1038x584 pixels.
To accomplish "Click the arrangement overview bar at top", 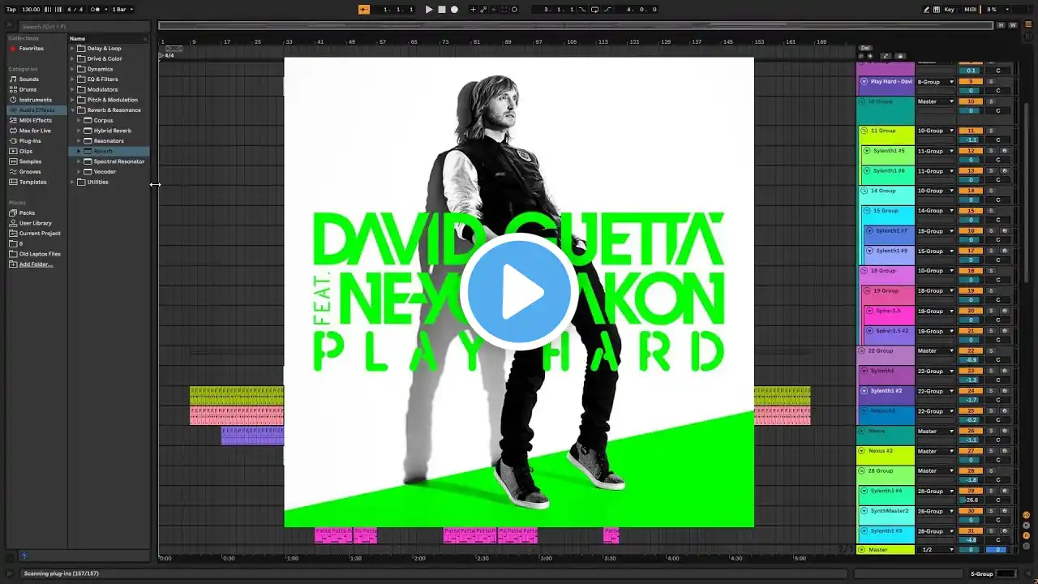I will (x=576, y=25).
